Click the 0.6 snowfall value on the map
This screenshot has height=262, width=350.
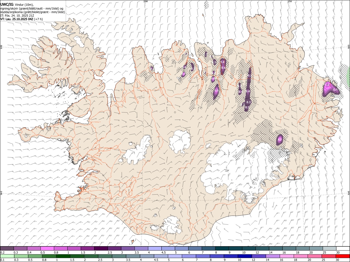pyautogui.click(x=217, y=90)
